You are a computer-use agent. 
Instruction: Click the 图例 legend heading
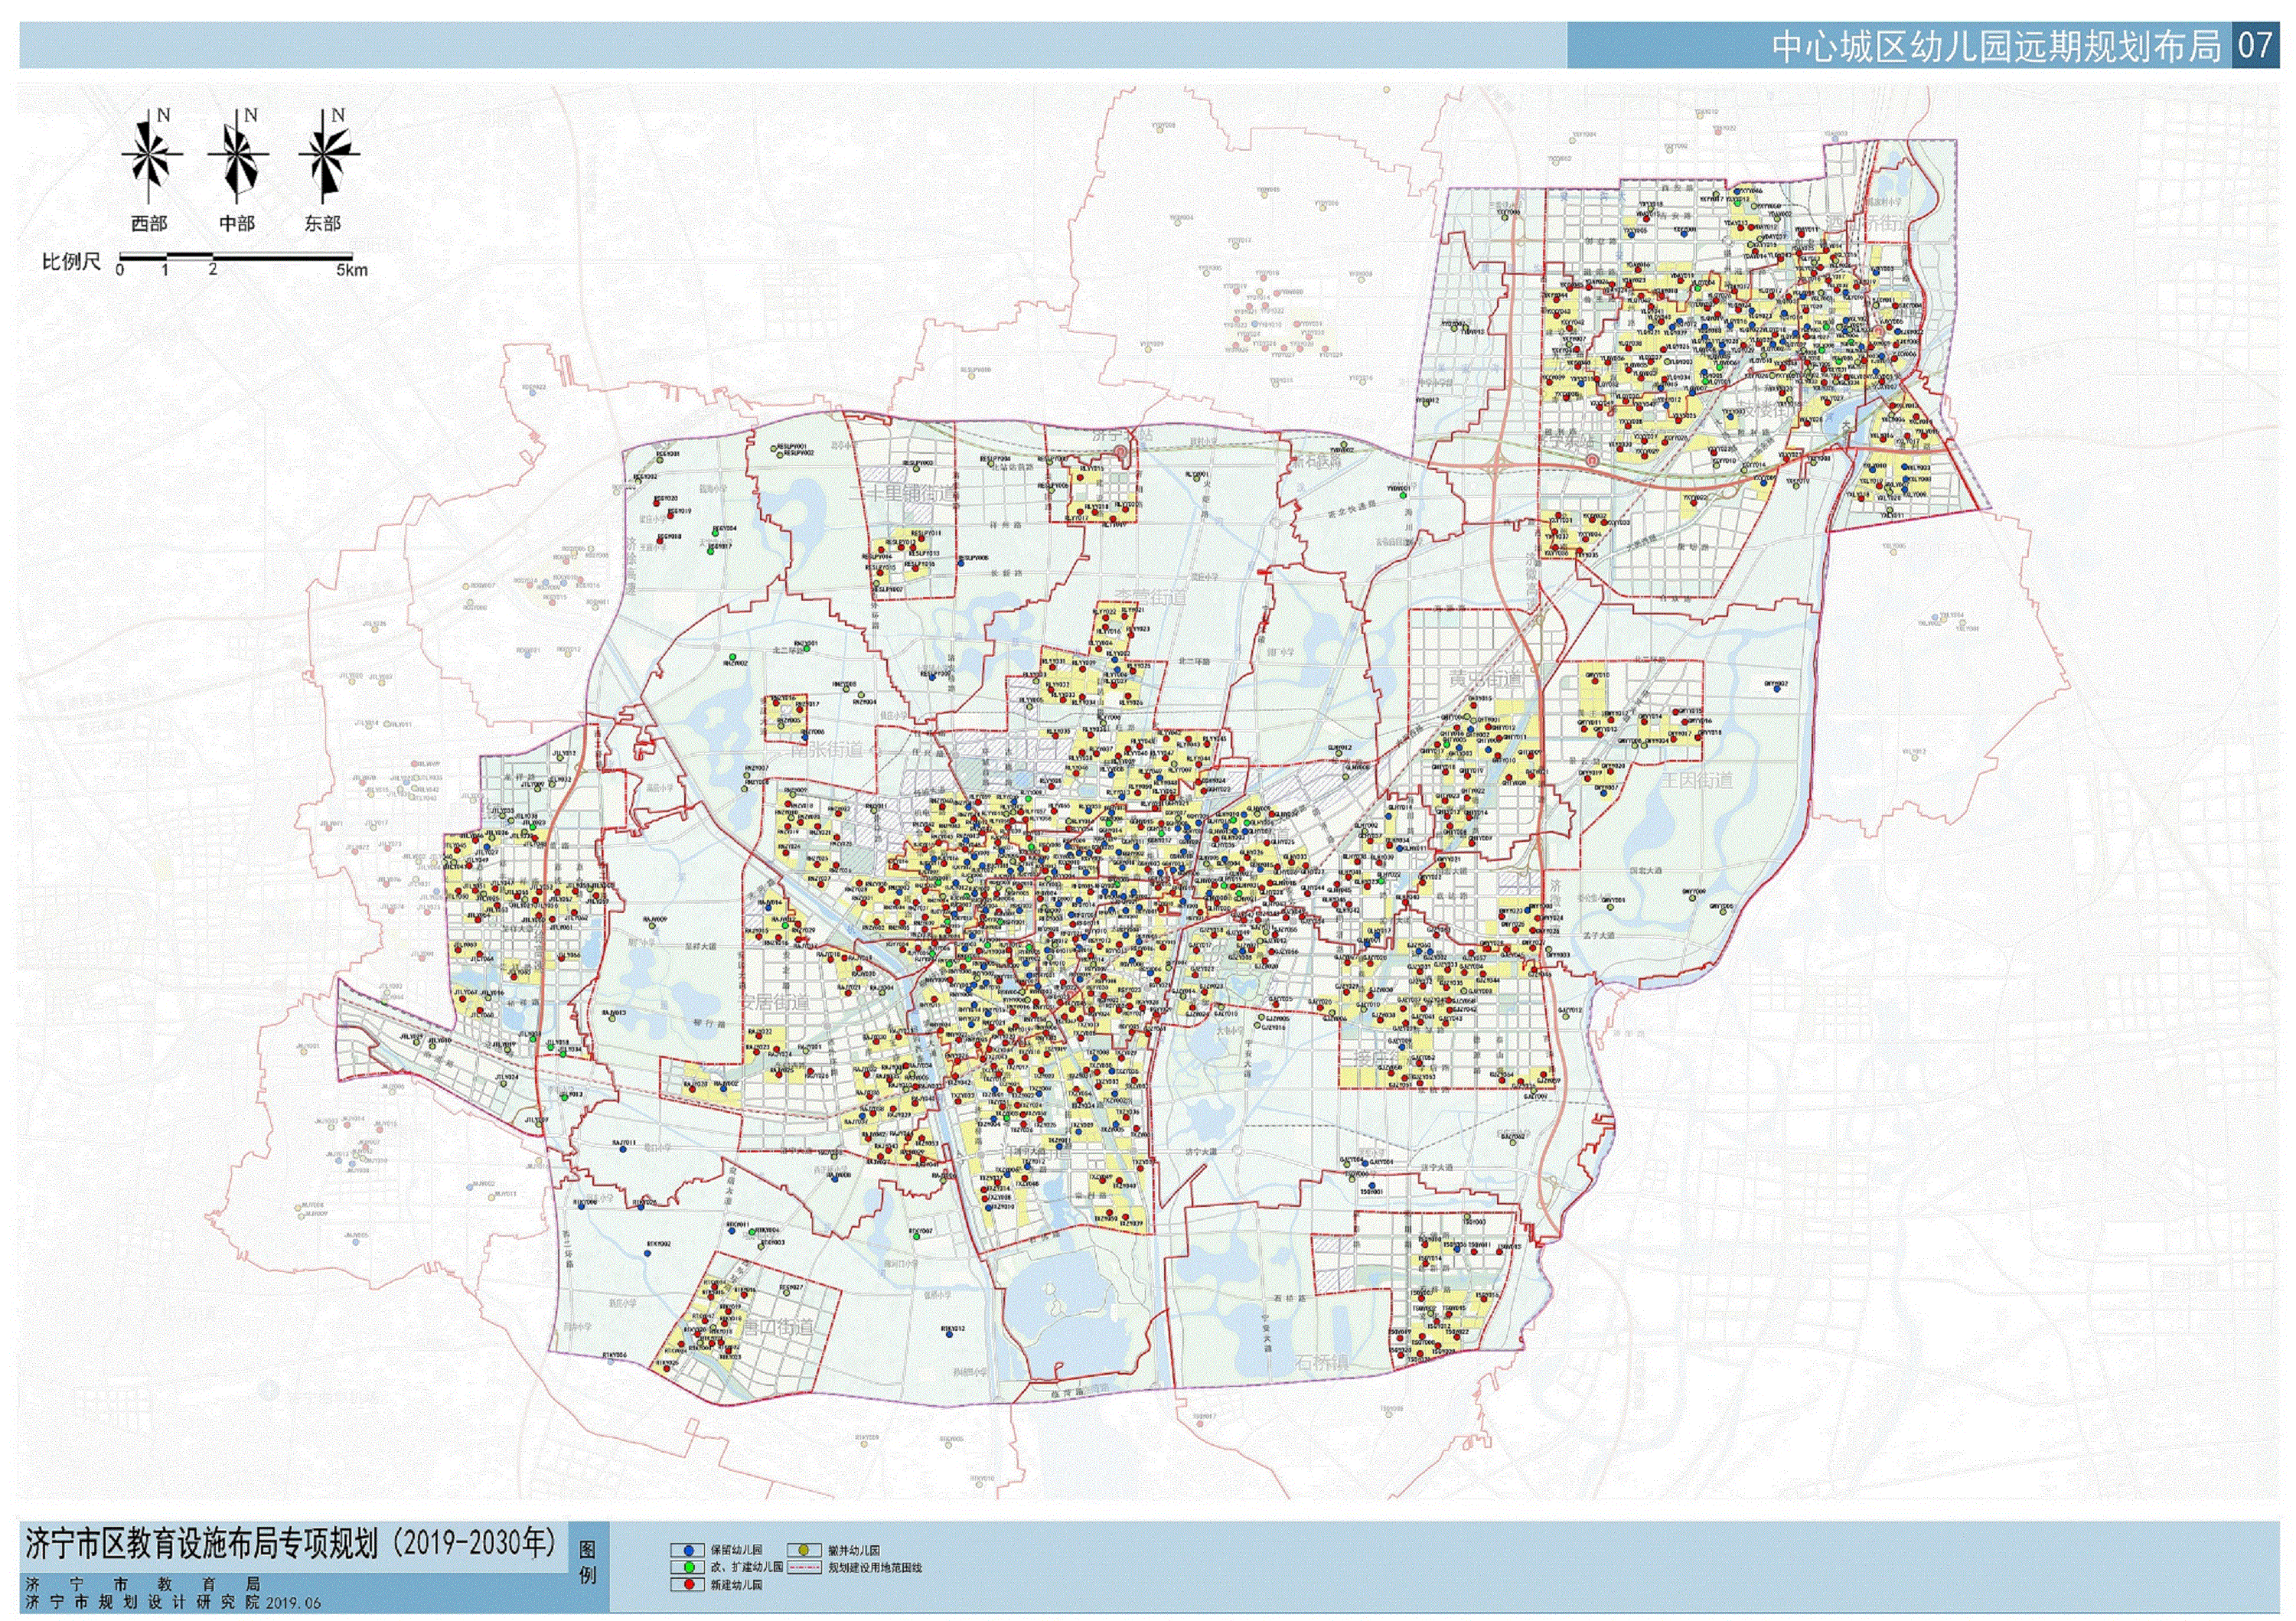[x=587, y=1563]
